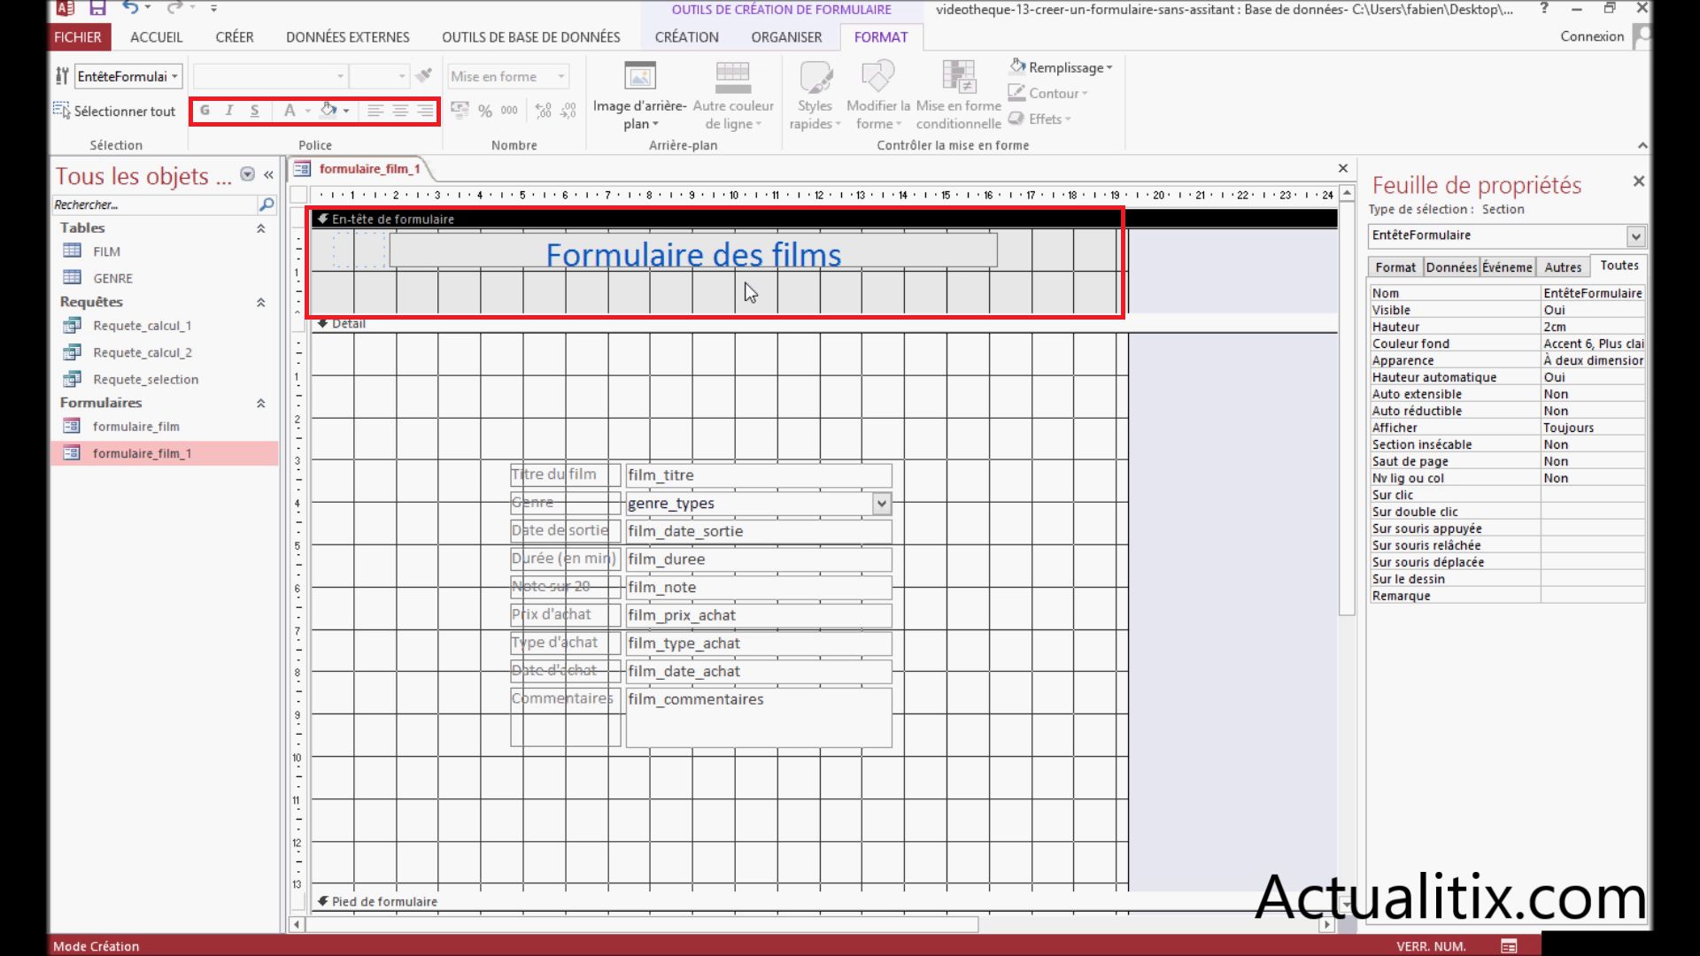
Task: Open Données tab in property sheet
Action: tap(1451, 267)
